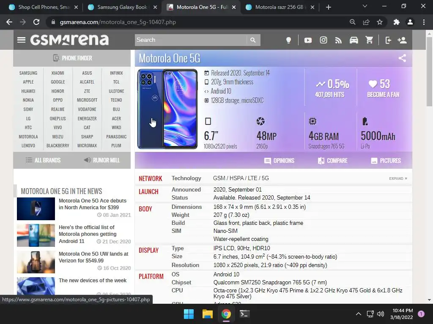Image resolution: width=433 pixels, height=324 pixels.
Task: Select the Motorola brand link
Action: click(x=28, y=137)
